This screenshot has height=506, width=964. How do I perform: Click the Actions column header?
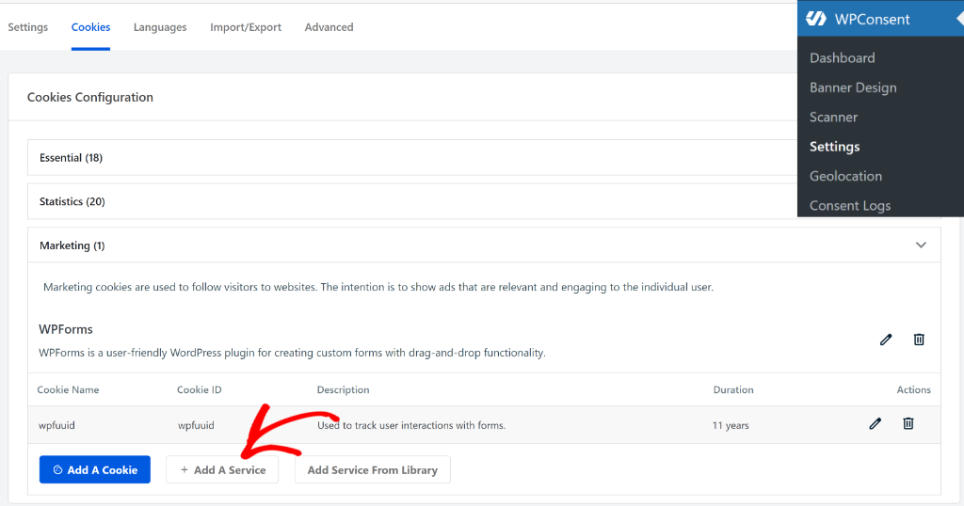tap(913, 390)
